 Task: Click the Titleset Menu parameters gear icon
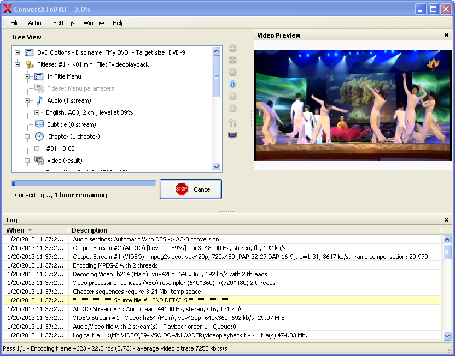point(39,88)
